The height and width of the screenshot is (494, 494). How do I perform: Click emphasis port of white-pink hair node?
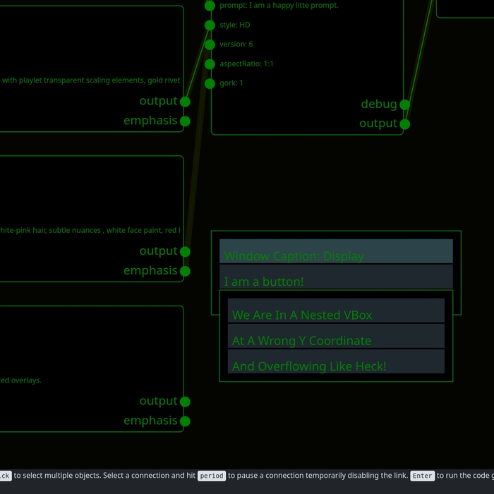pos(185,271)
